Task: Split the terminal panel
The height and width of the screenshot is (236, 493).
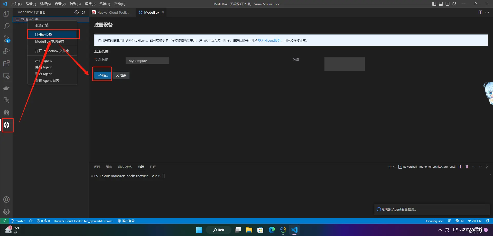Action: (460, 167)
